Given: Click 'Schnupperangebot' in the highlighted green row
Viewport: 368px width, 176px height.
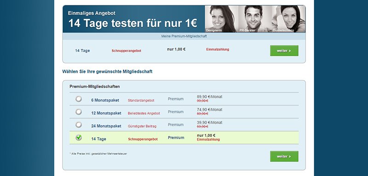Looking at the screenshot, I should point(143,139).
